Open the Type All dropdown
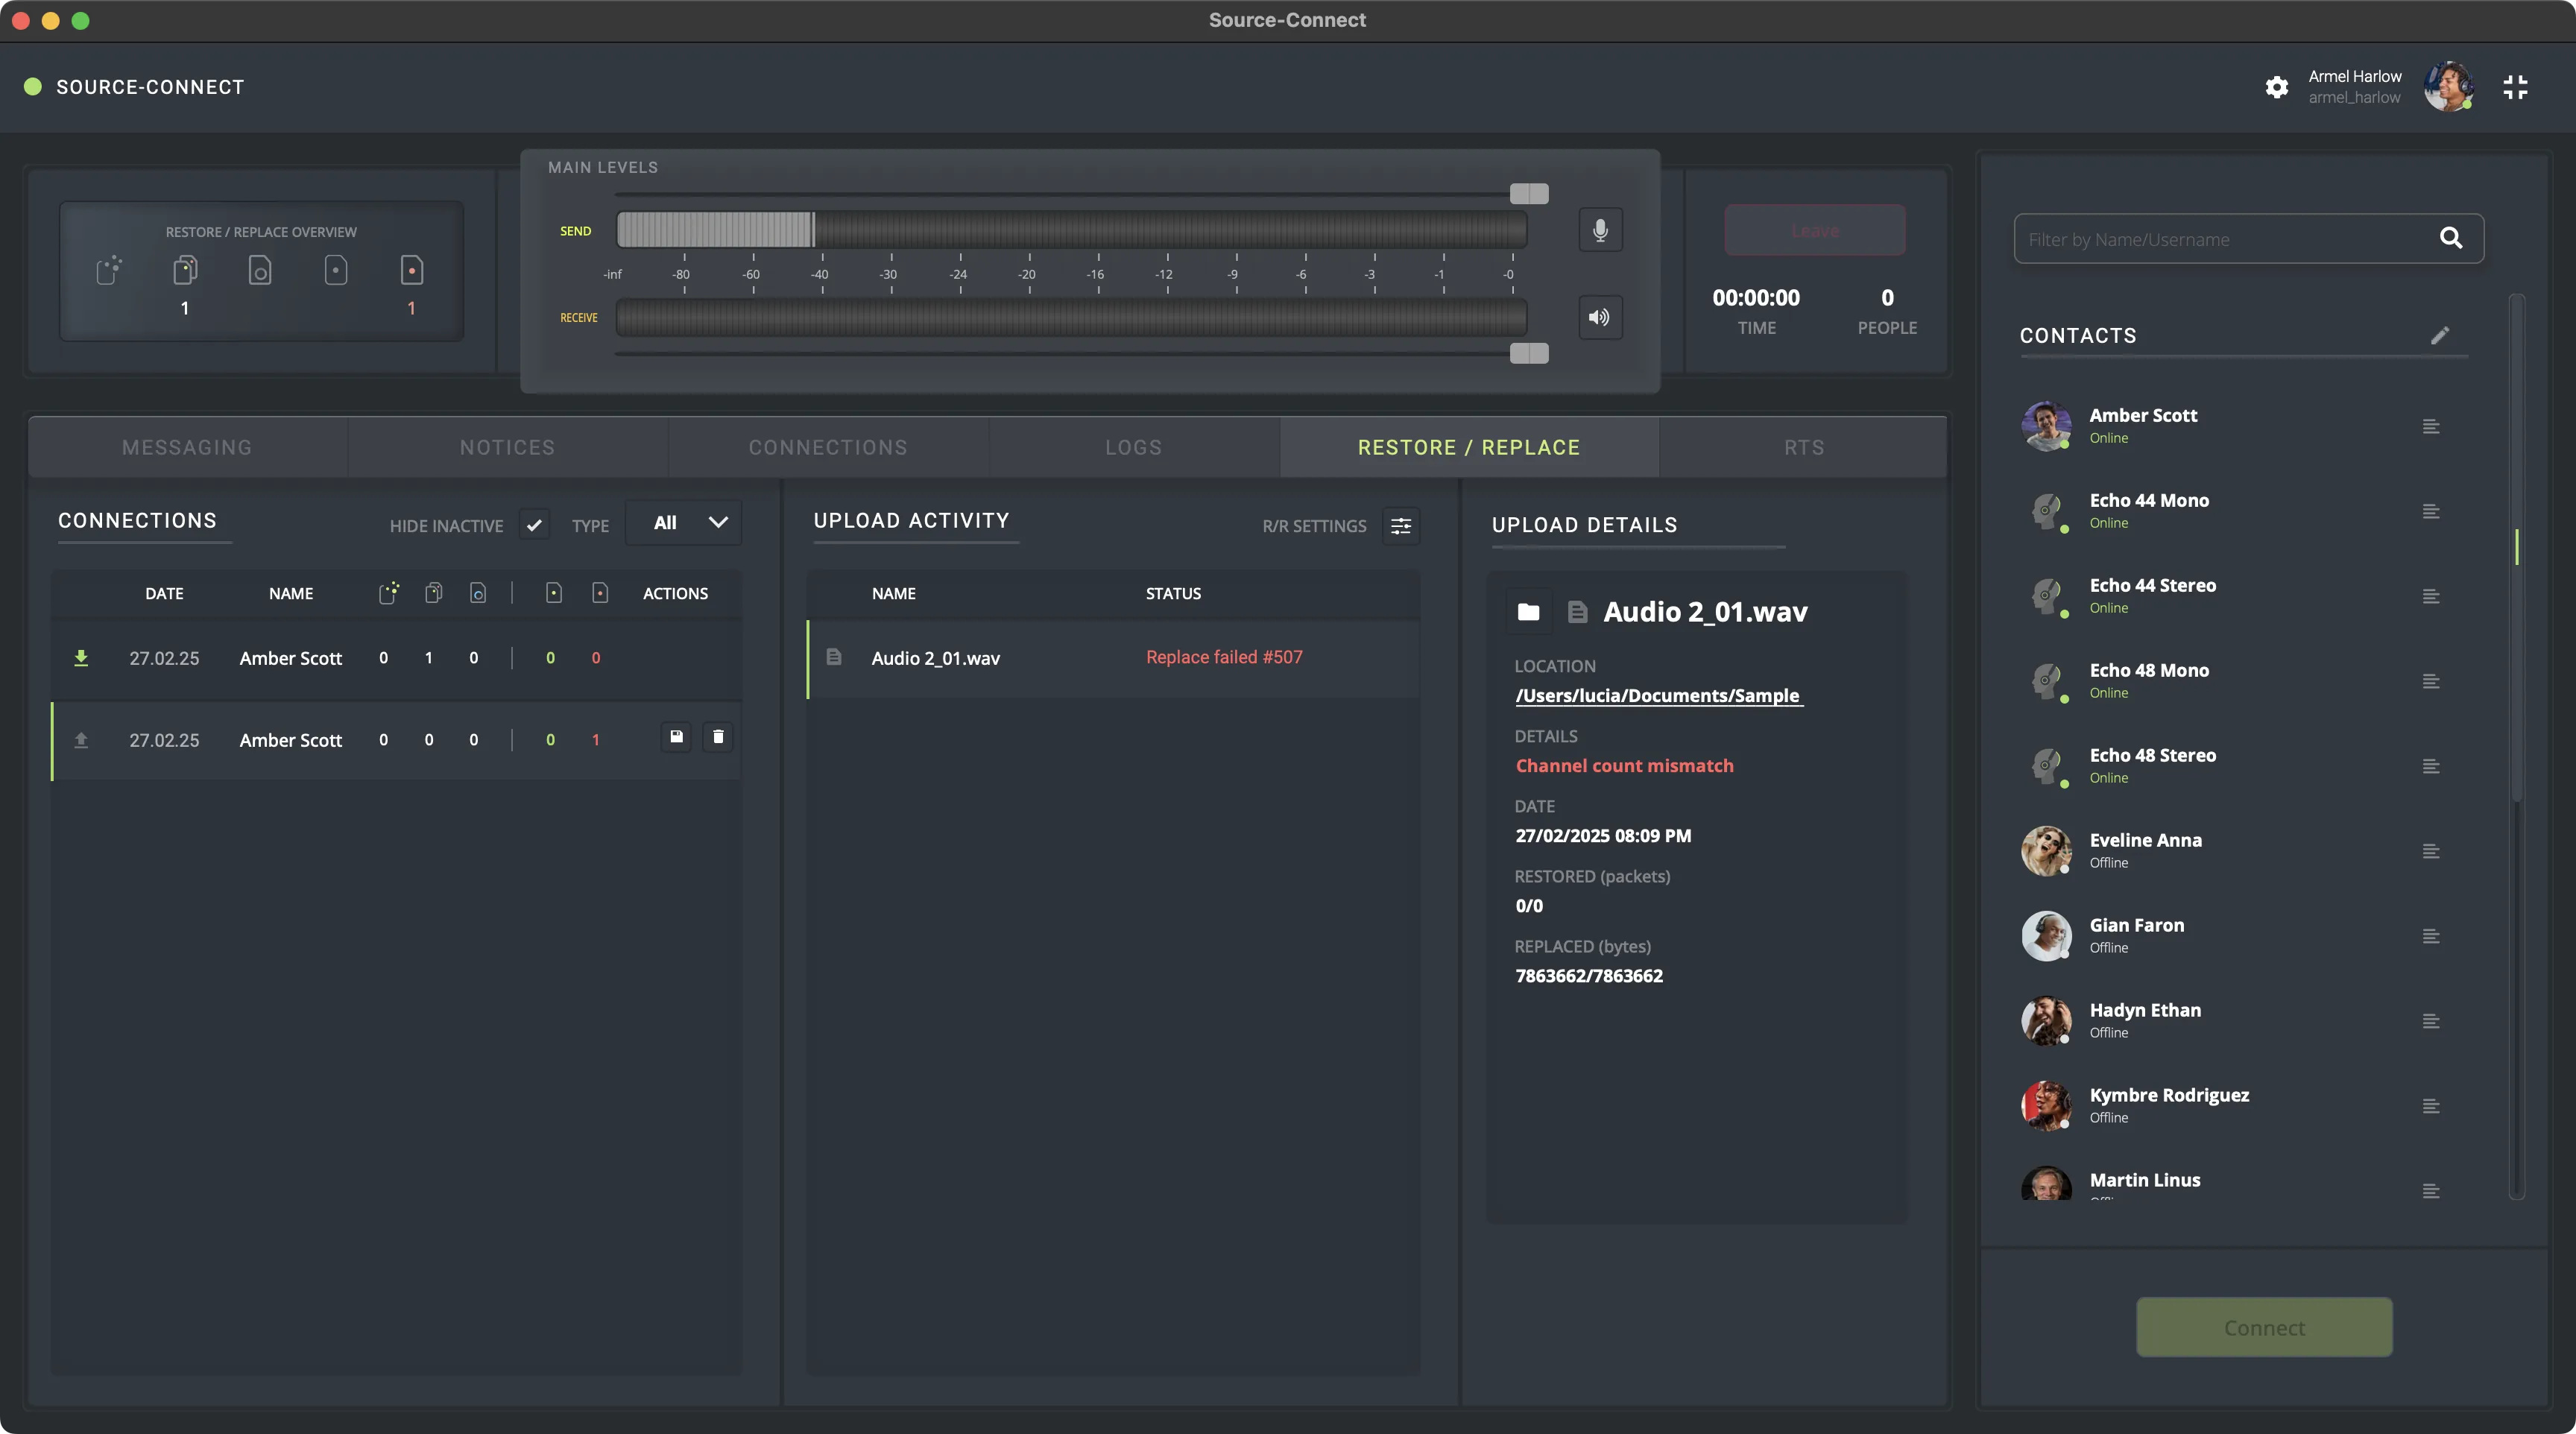Image resolution: width=2576 pixels, height=1434 pixels. coord(684,522)
